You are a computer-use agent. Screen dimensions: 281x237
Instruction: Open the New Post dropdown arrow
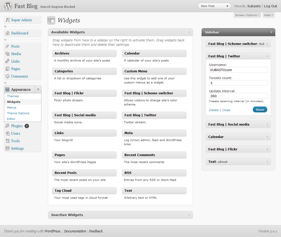click(227, 6)
